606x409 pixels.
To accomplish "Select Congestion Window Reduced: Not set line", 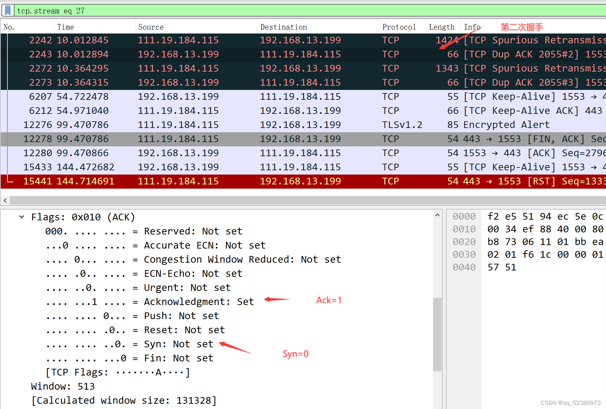I will tap(193, 260).
